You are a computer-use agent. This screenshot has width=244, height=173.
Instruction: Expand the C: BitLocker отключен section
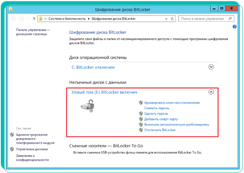tap(211, 67)
